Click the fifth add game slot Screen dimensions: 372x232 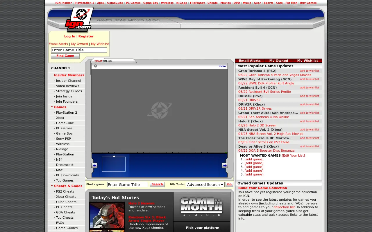coord(254,174)
